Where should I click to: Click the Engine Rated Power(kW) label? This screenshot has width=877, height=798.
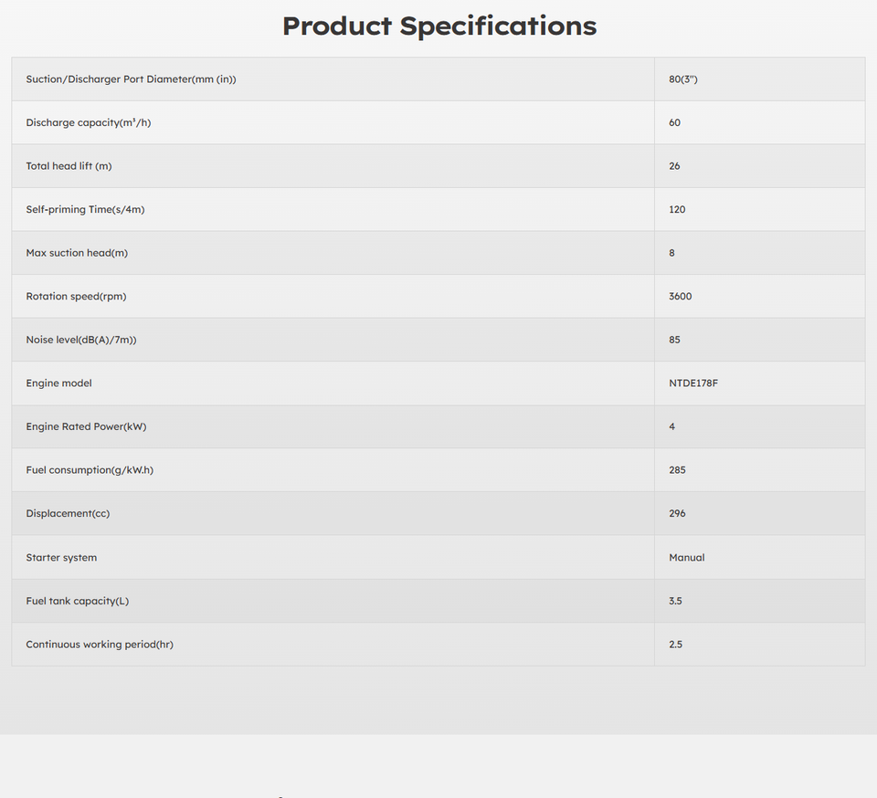point(86,426)
